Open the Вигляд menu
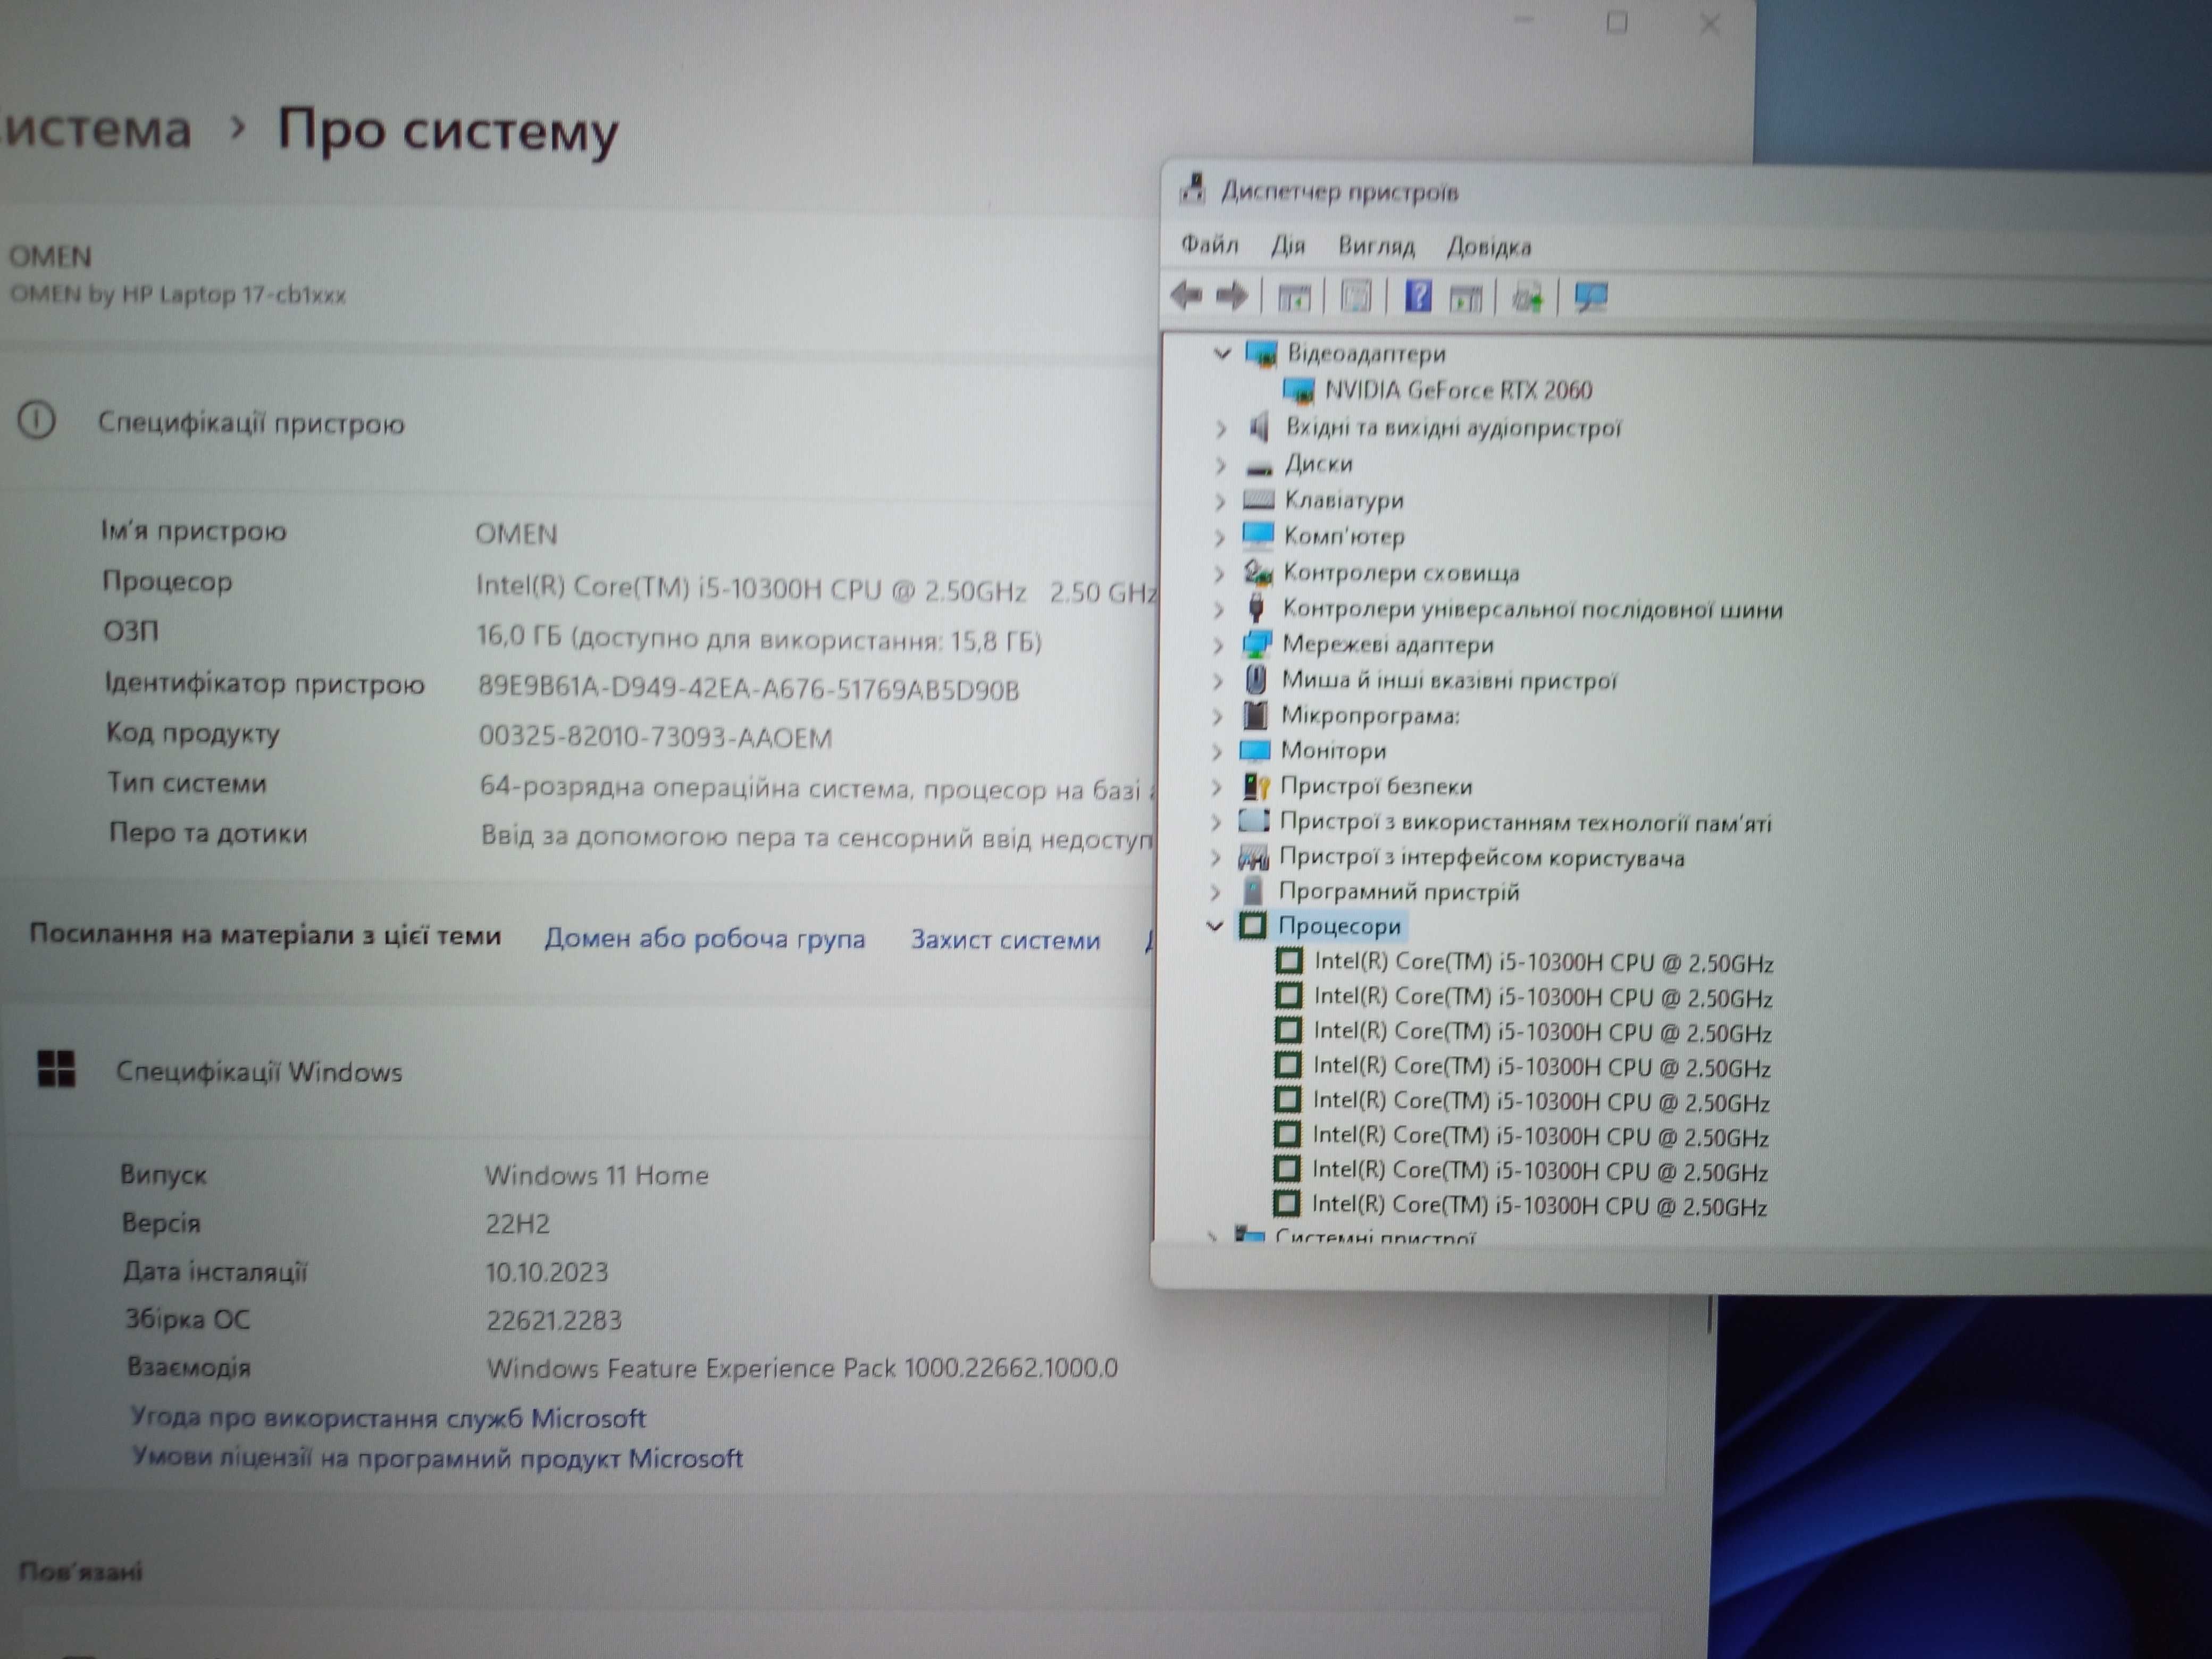This screenshot has height=1659, width=2212. click(x=1376, y=246)
